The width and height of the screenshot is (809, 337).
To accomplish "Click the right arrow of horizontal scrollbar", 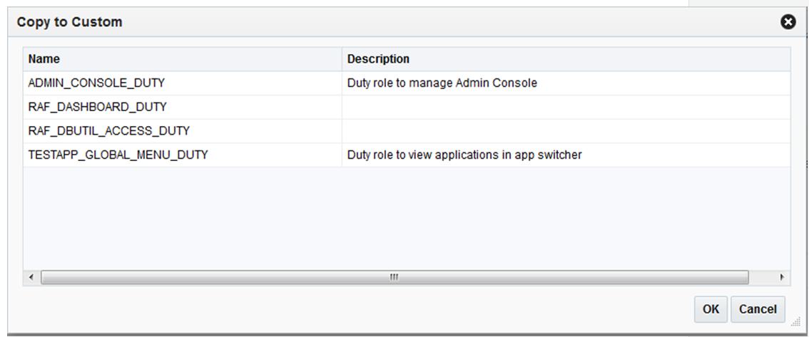I will [782, 277].
